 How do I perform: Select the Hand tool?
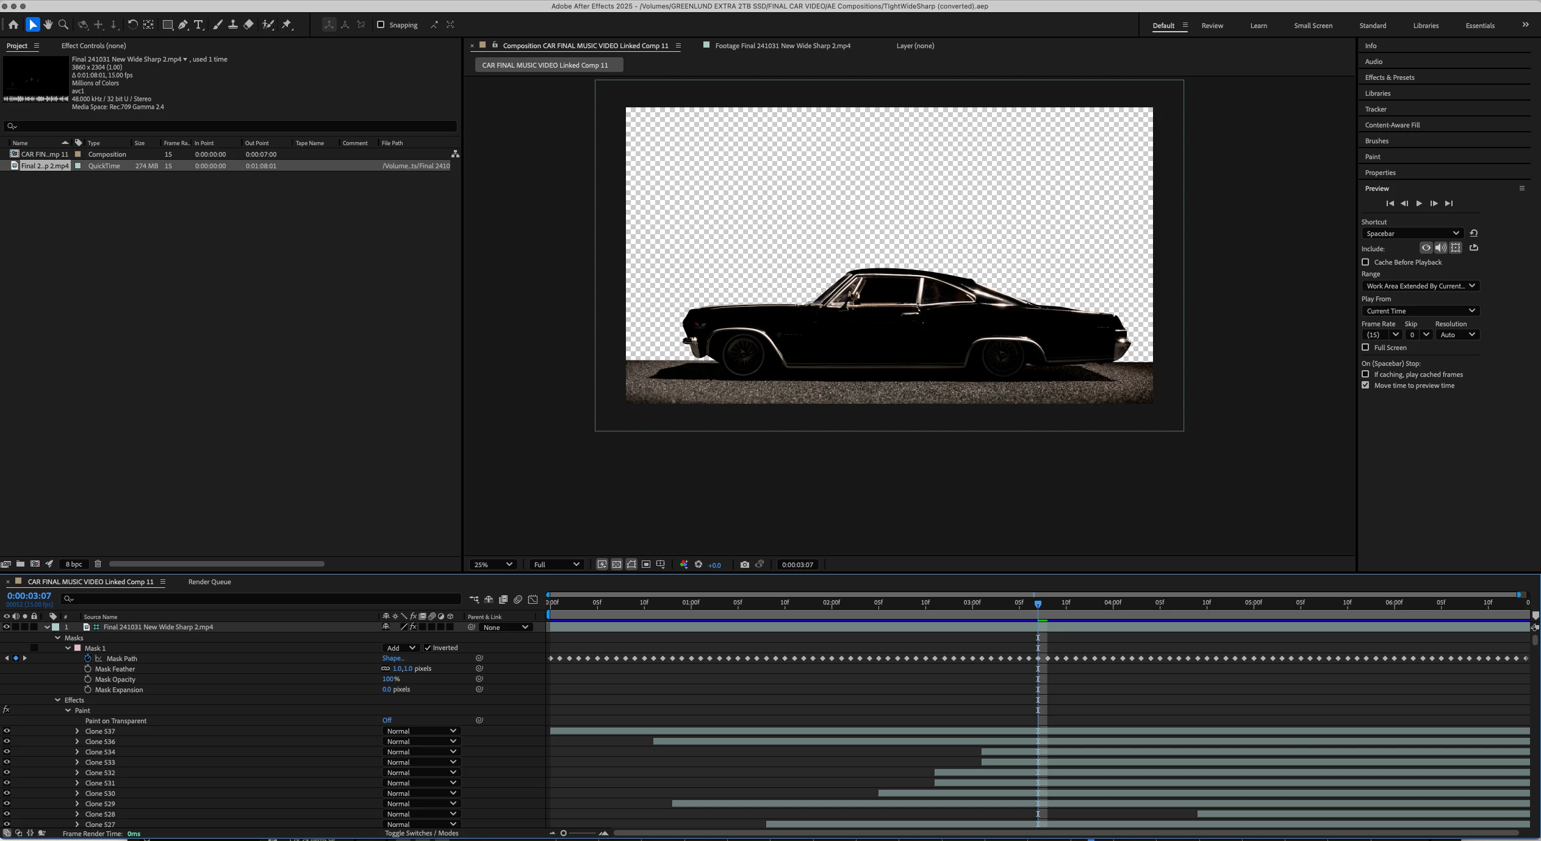pyautogui.click(x=48, y=25)
